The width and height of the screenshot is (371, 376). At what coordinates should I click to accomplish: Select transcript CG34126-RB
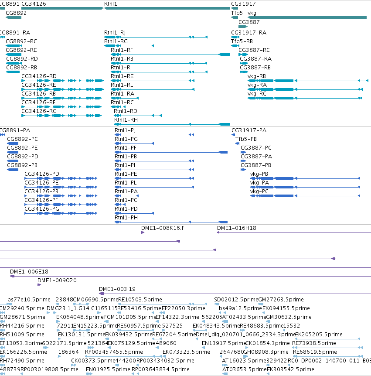38,94
